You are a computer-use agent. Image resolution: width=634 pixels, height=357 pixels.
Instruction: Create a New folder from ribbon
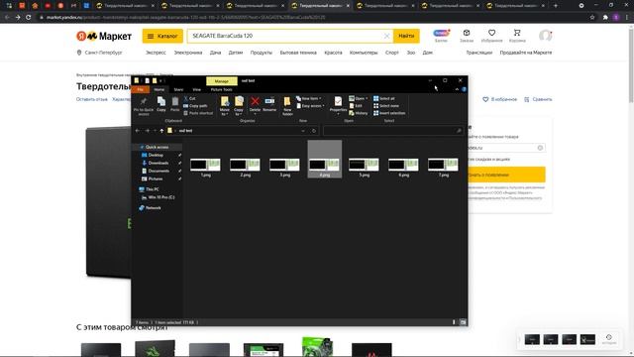287,106
